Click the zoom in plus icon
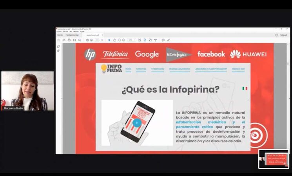The height and width of the screenshot is (176, 292). (124, 40)
